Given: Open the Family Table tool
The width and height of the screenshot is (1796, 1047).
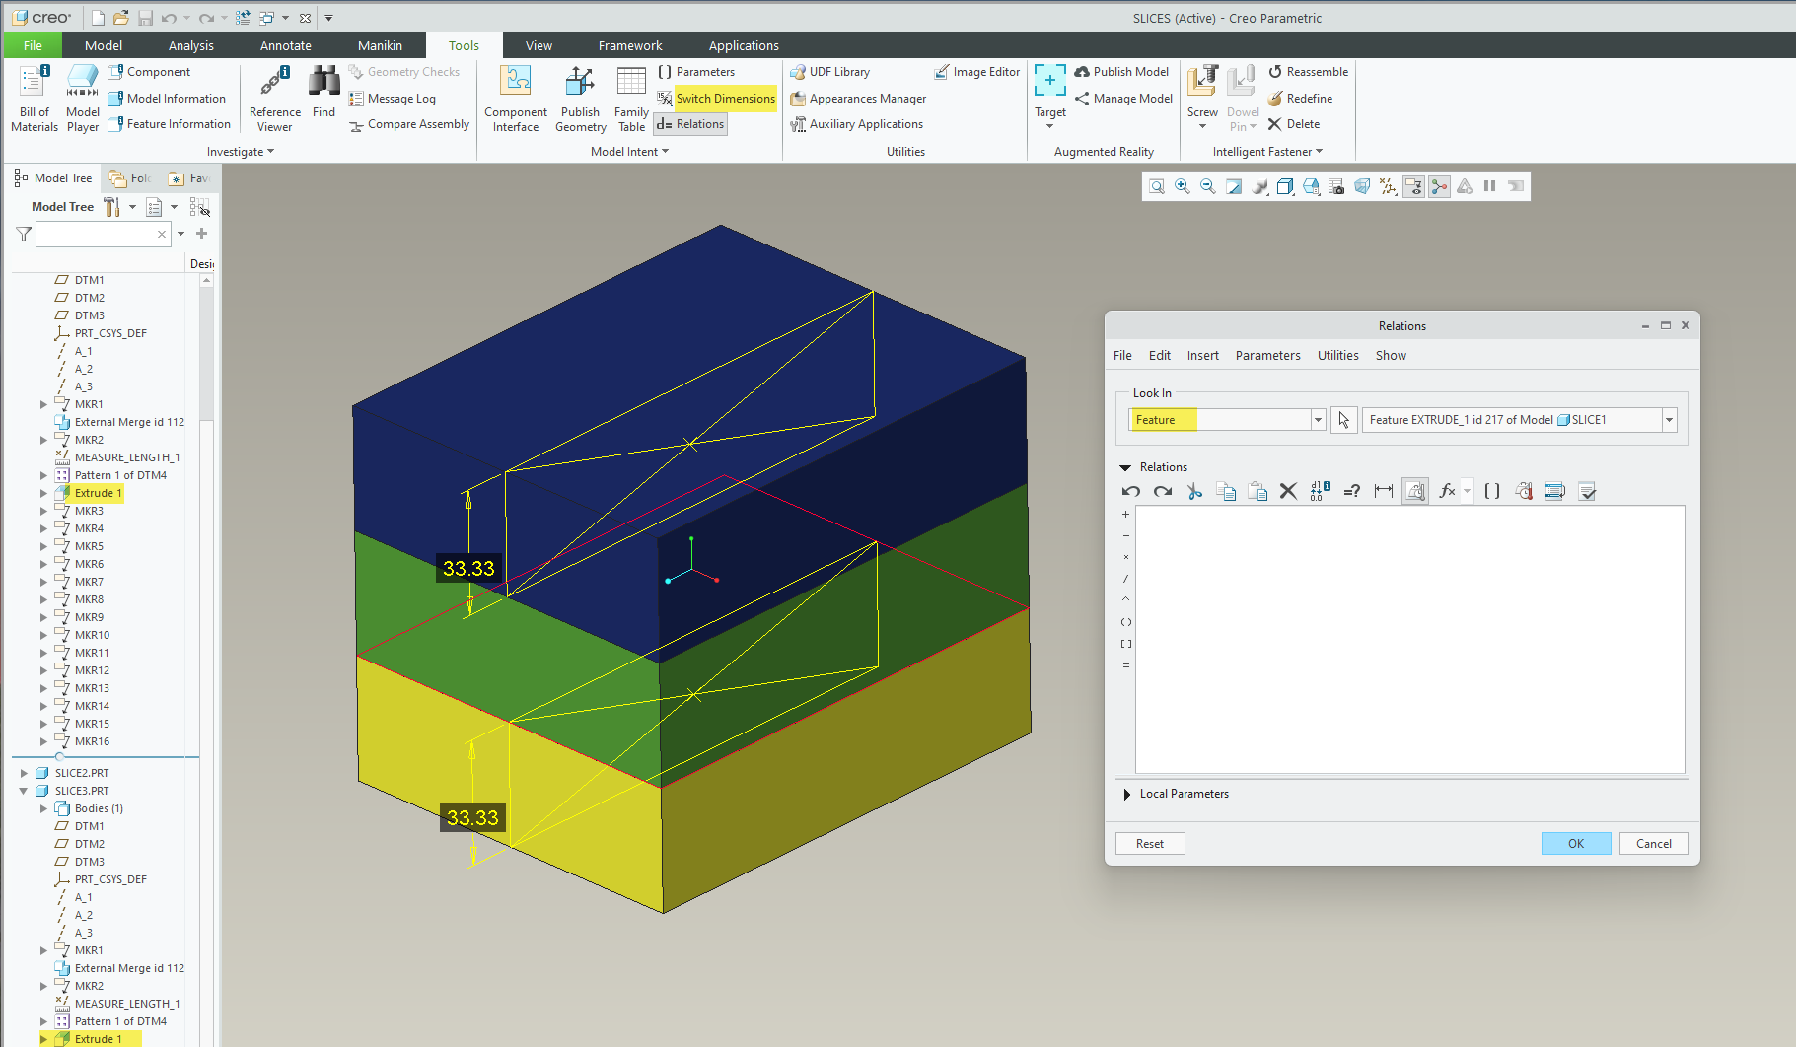Looking at the screenshot, I should click(x=631, y=98).
